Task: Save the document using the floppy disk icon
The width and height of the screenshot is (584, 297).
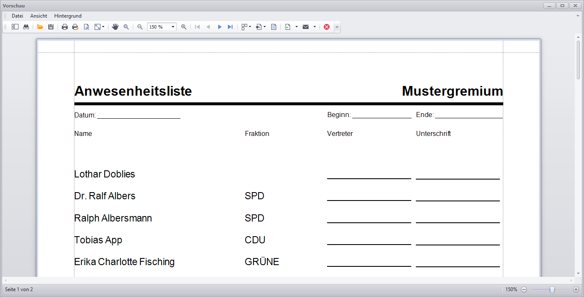Action: pos(51,27)
